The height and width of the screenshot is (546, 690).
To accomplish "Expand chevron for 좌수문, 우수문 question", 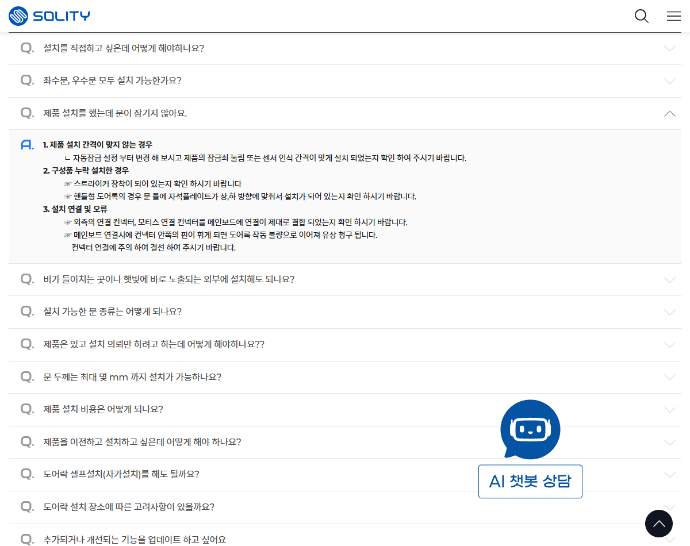I will click(x=670, y=81).
